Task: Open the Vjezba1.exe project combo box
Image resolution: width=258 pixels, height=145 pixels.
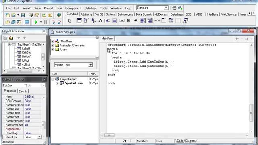Action: tap(90, 65)
